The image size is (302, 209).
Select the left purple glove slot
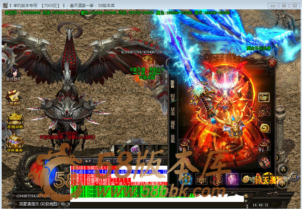(185, 145)
